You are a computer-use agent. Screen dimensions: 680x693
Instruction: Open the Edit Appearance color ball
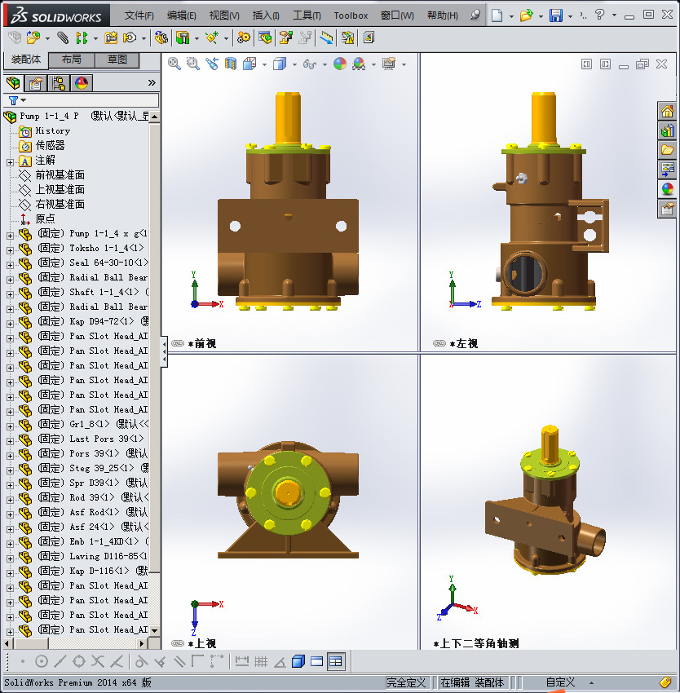click(341, 63)
